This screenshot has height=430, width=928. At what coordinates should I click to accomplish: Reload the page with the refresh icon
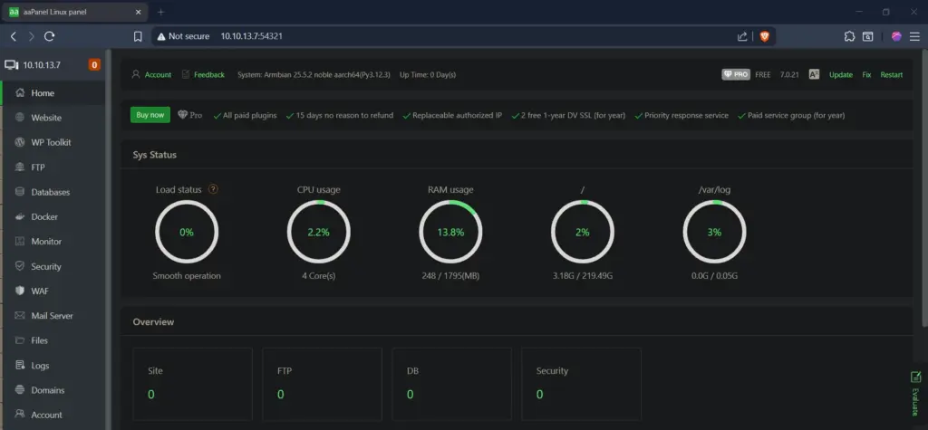[50, 36]
